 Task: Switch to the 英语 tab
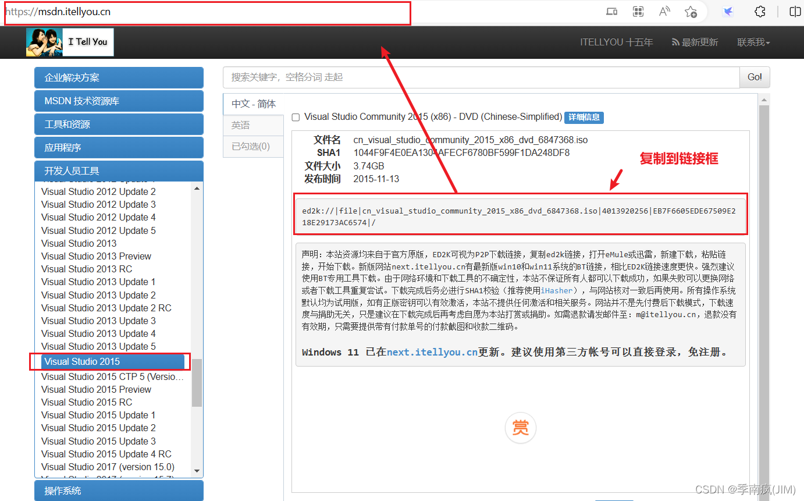pyautogui.click(x=254, y=125)
